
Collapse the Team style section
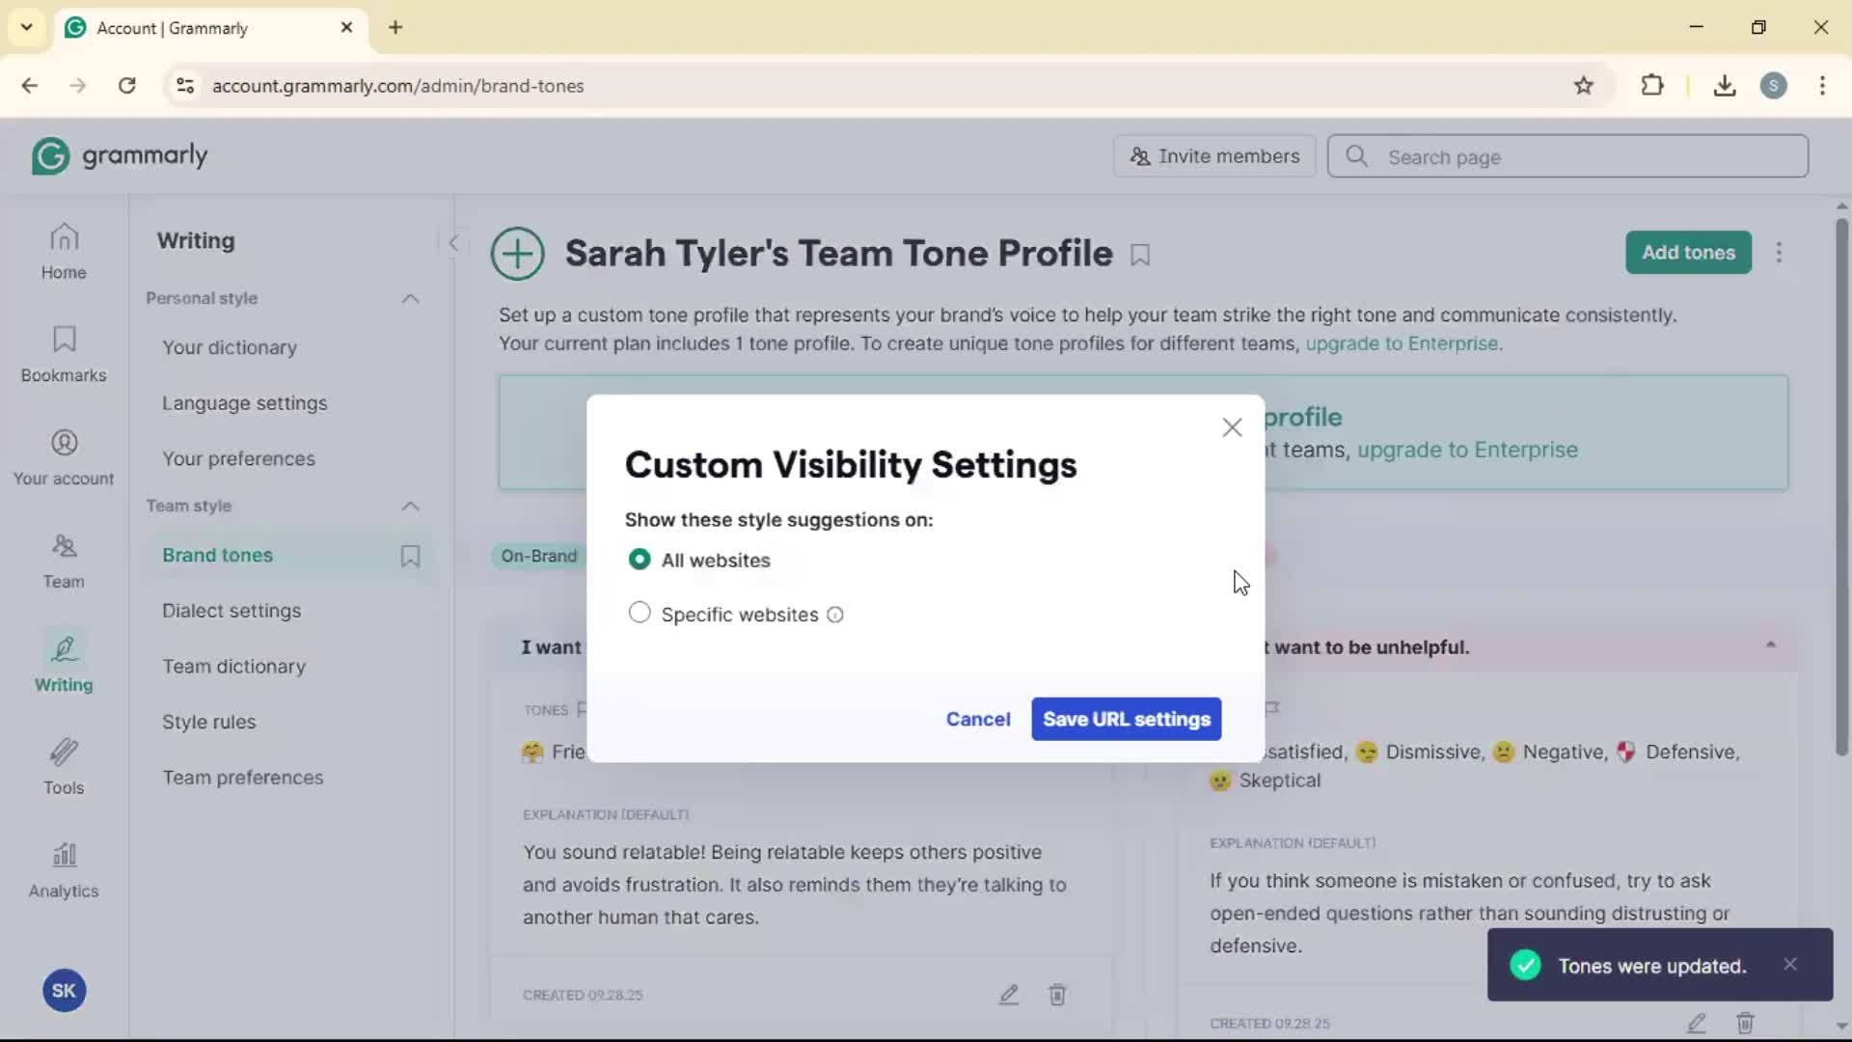tap(410, 507)
